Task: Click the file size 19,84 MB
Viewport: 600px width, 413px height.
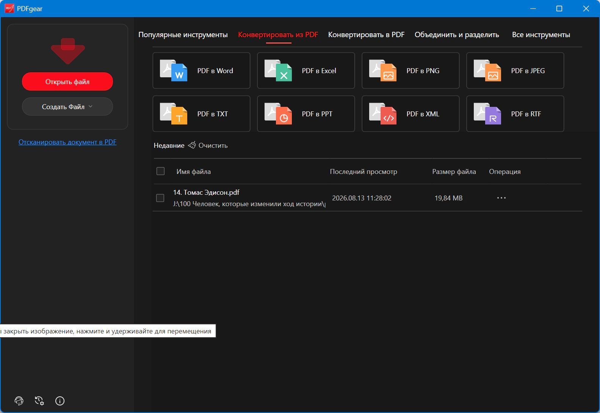Action: [x=448, y=198]
